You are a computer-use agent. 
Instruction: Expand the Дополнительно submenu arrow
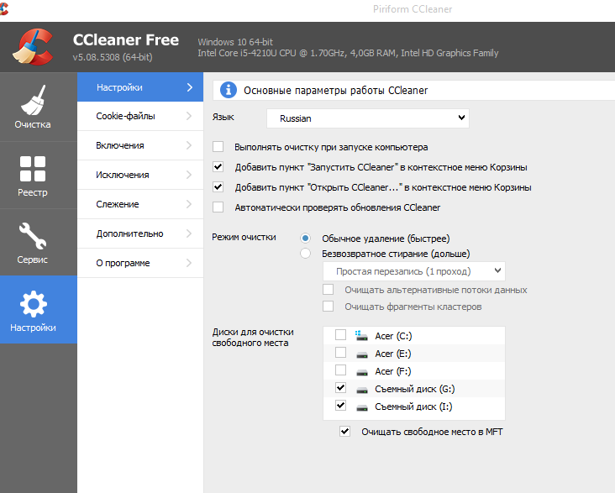pyautogui.click(x=189, y=233)
